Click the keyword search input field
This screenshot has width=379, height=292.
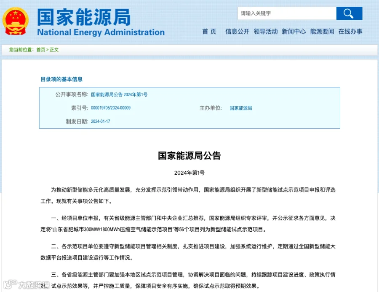pos(287,14)
